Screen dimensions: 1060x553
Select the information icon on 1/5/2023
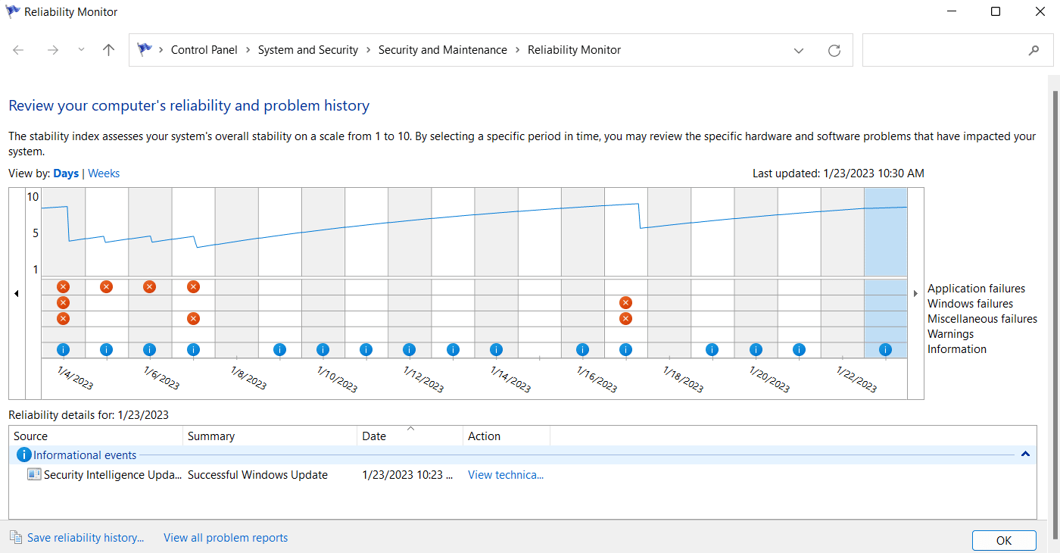click(106, 349)
